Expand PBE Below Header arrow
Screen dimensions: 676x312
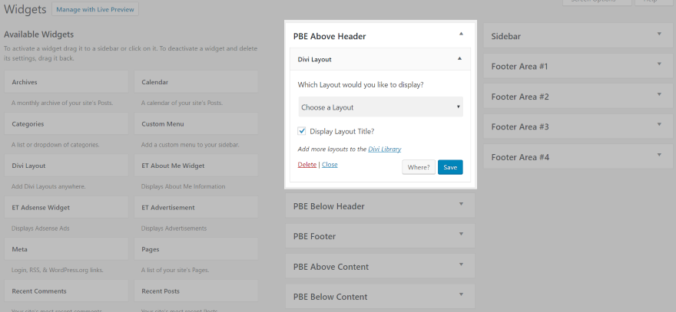click(461, 205)
